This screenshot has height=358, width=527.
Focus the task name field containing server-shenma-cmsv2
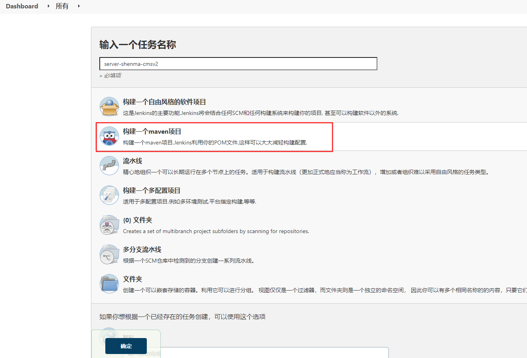pyautogui.click(x=238, y=63)
